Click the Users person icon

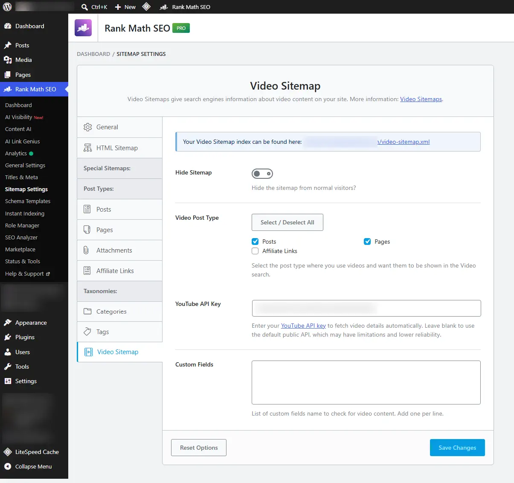(x=8, y=352)
